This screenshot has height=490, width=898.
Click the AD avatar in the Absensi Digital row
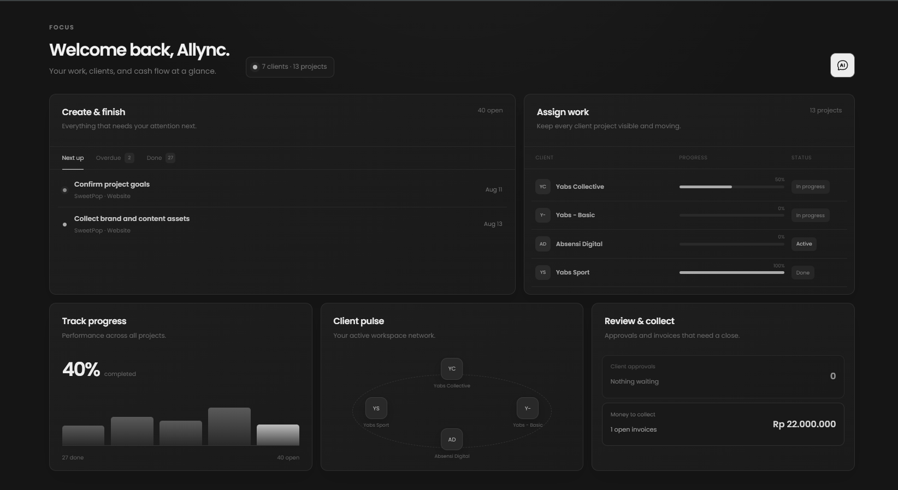[543, 244]
